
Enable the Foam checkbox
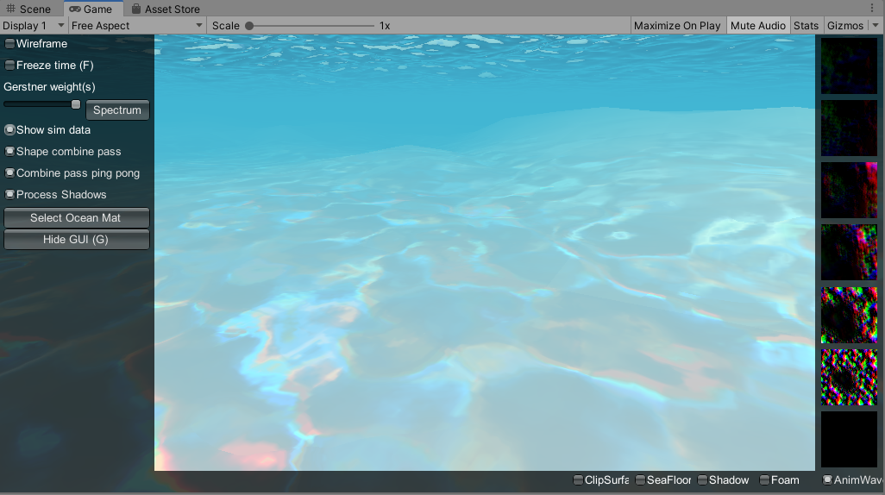[x=764, y=479]
